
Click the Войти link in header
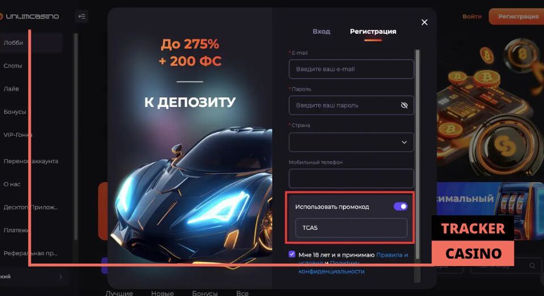(472, 16)
